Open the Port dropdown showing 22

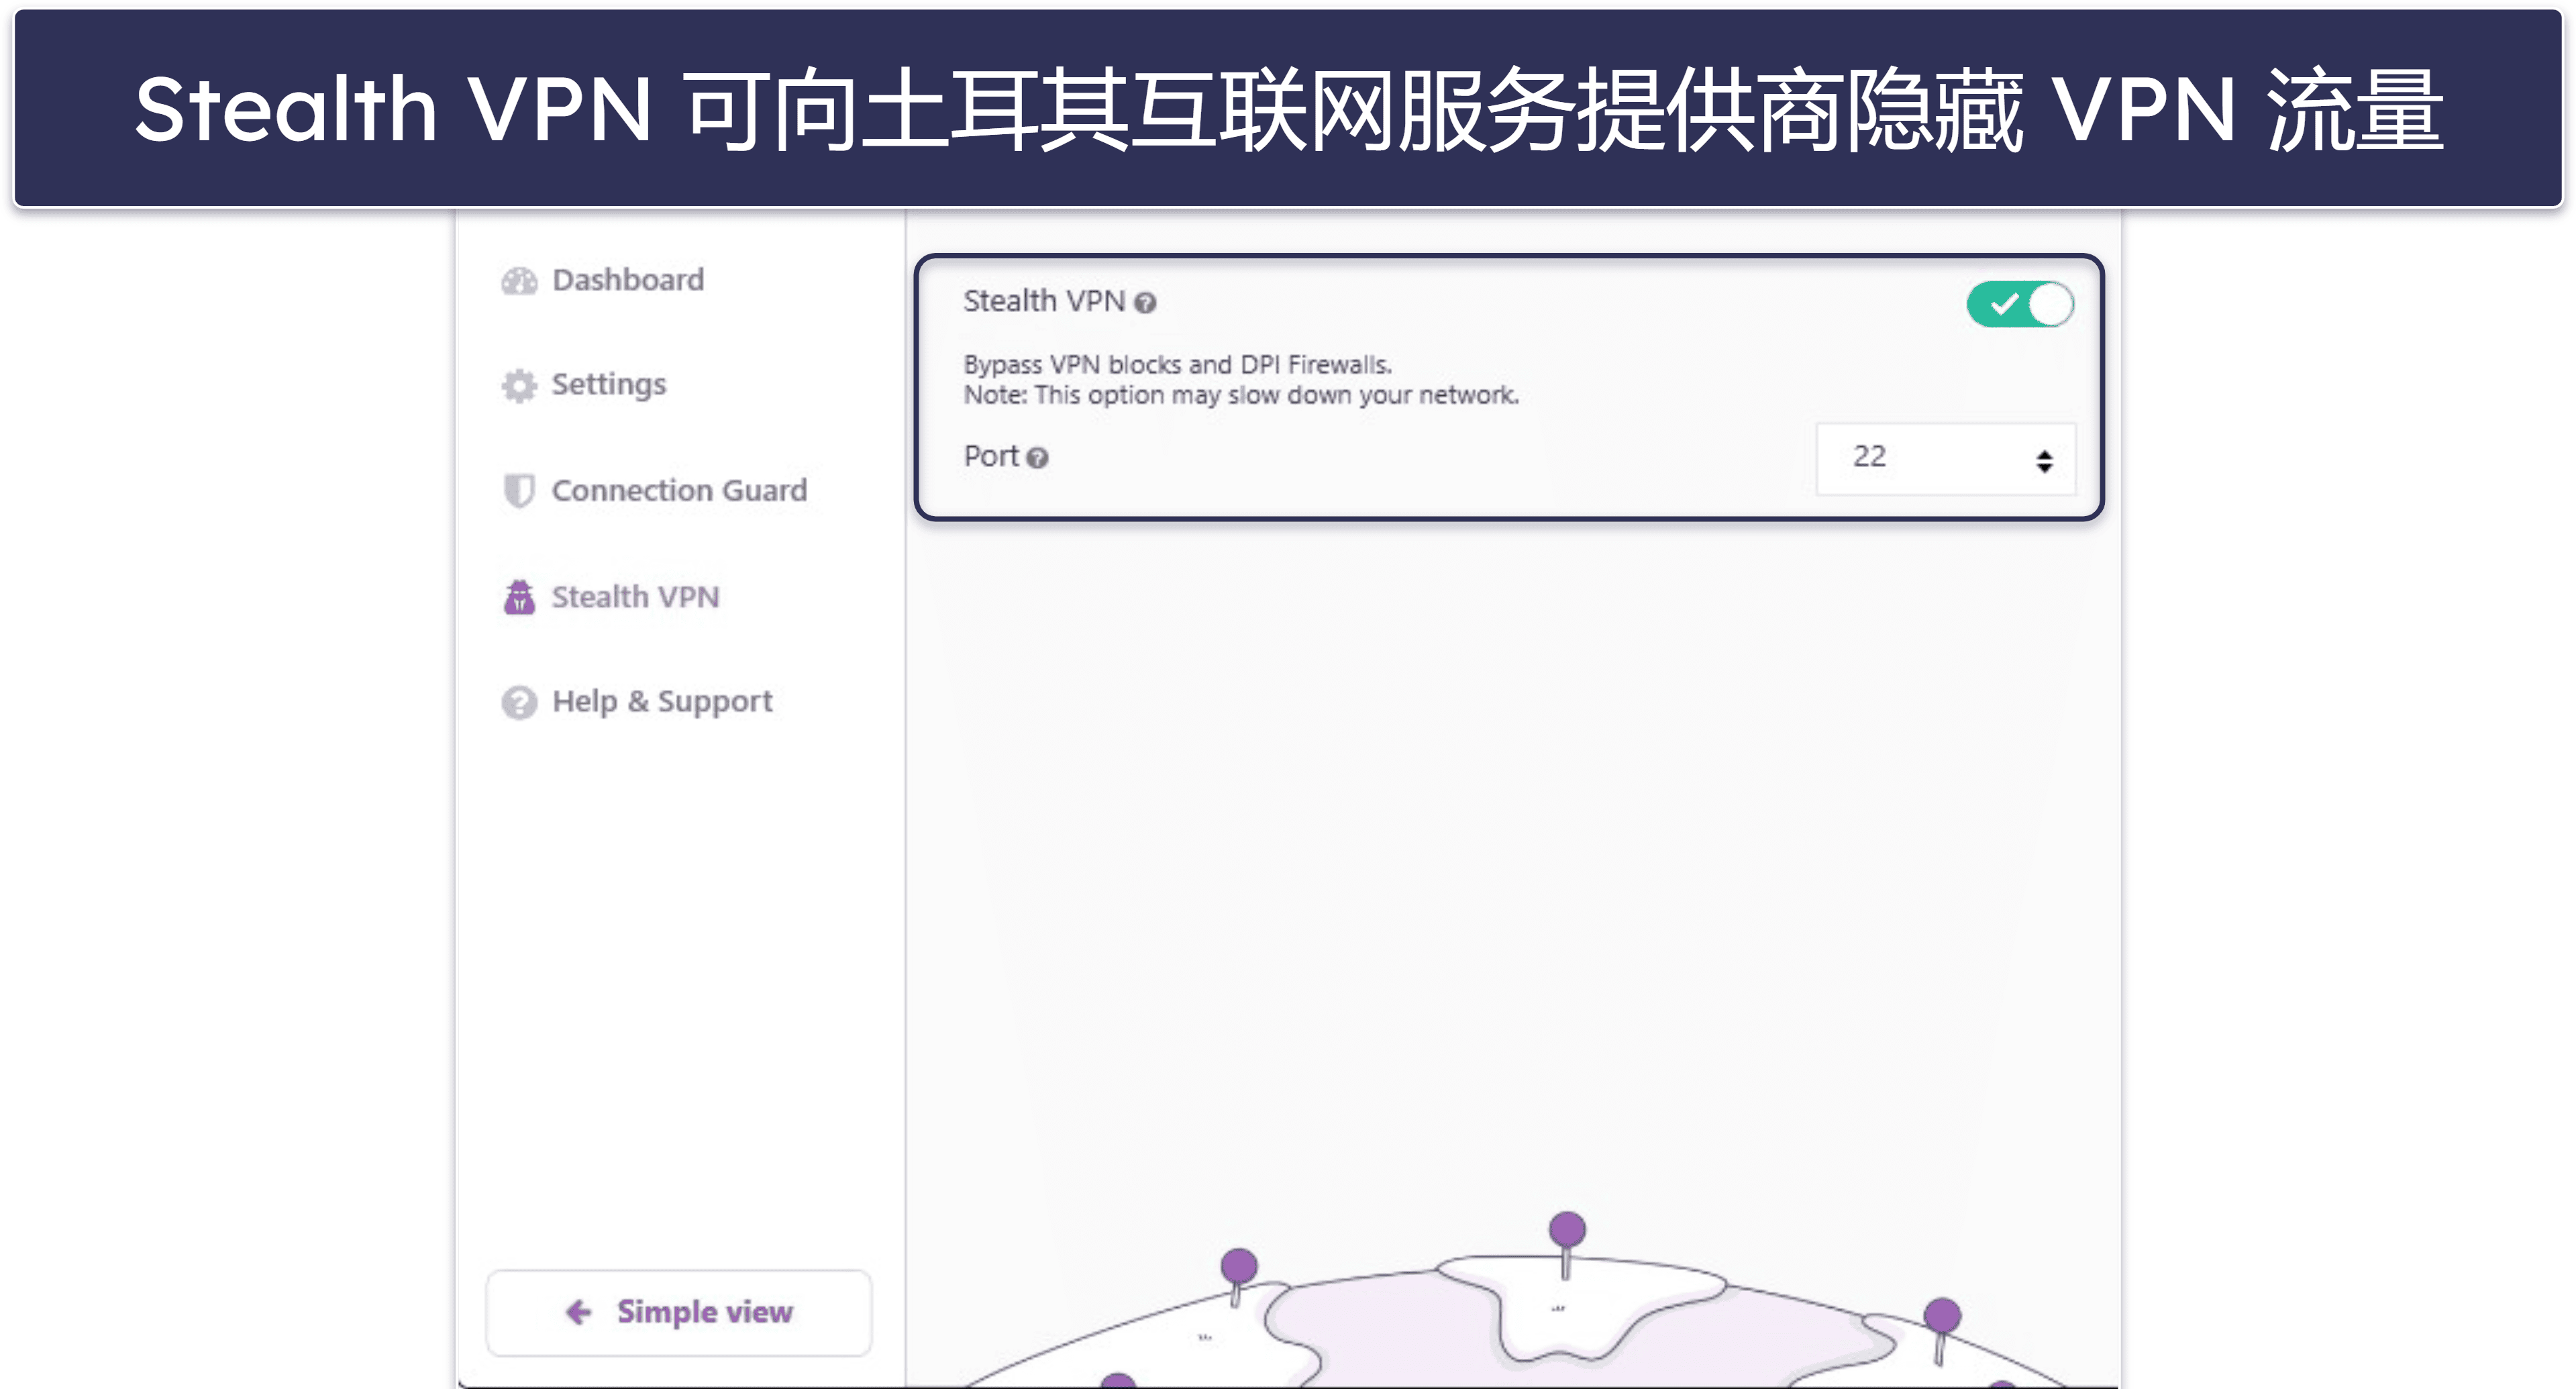(x=1945, y=459)
